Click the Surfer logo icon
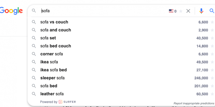Viewport: 215px width, 107px height. 60,102
